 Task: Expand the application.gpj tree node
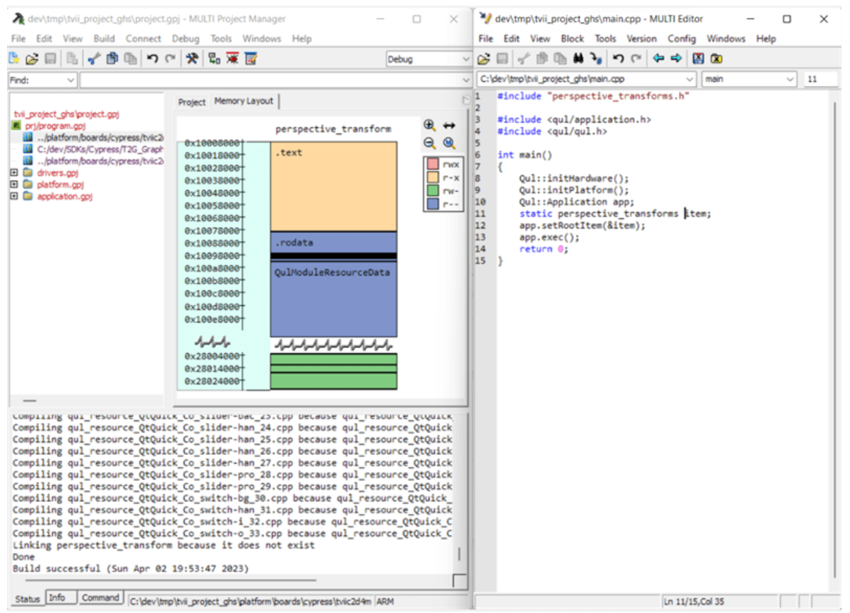(14, 196)
